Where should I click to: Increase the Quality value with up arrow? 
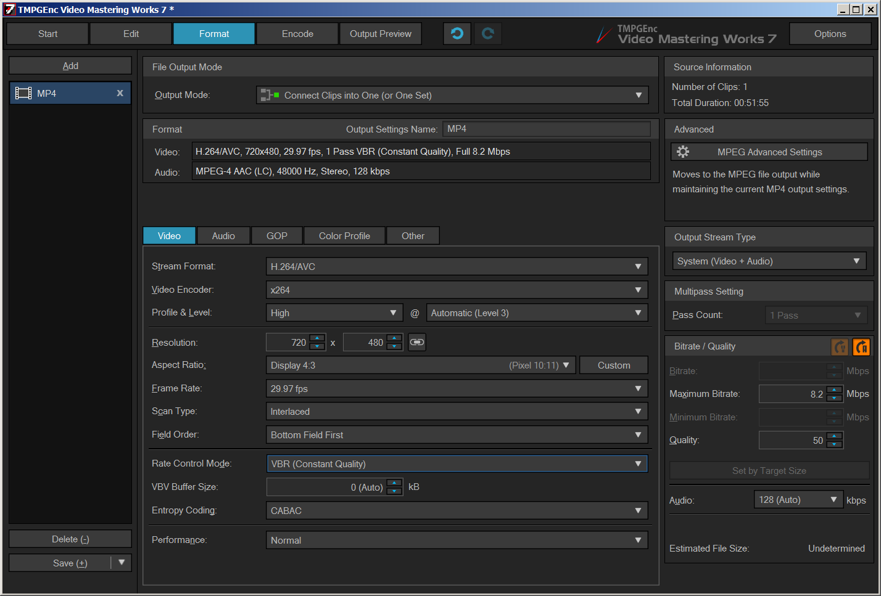tap(834, 436)
